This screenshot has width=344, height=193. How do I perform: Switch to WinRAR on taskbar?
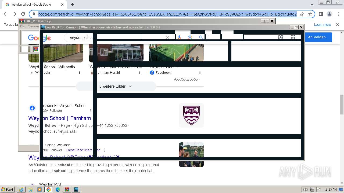pyautogui.click(x=67, y=190)
